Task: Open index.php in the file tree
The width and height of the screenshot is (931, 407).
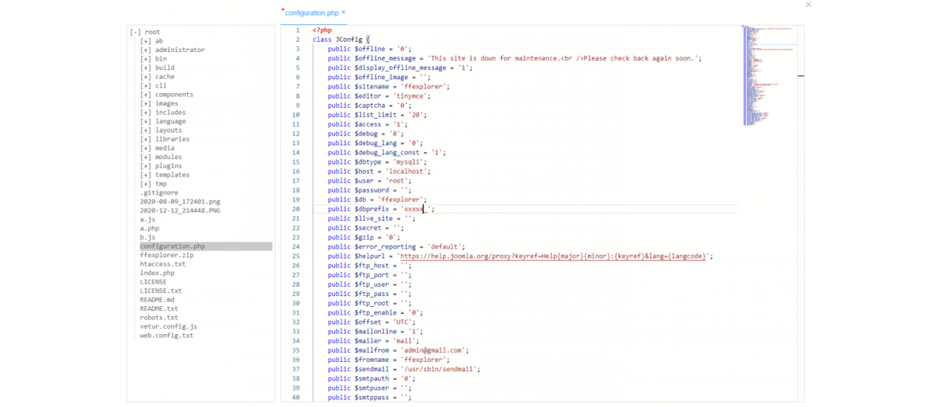Action: tap(157, 274)
